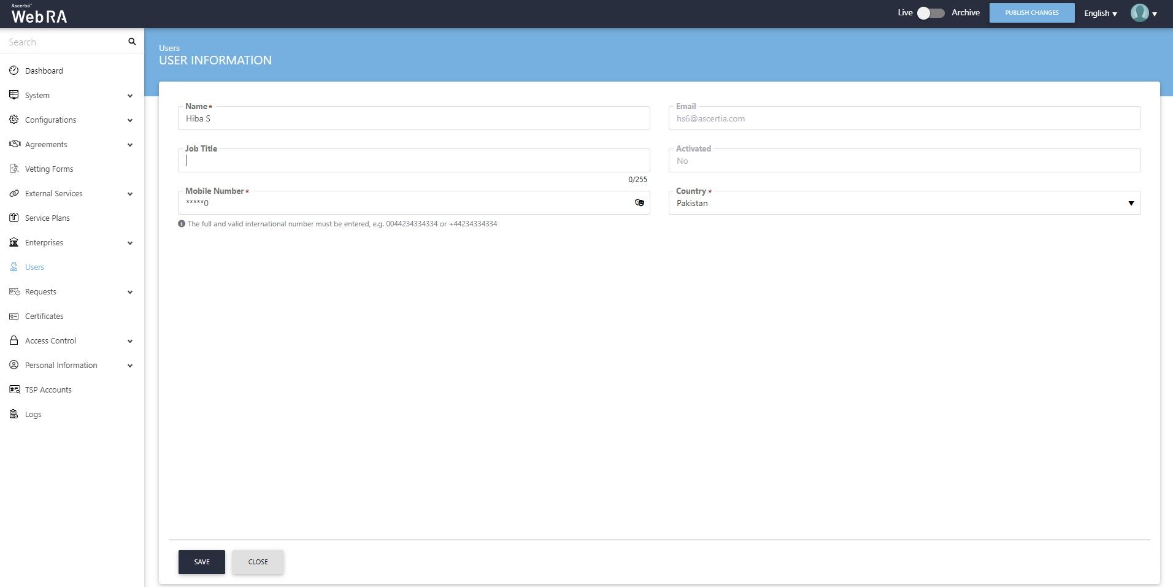Click the SAVE button

click(202, 562)
